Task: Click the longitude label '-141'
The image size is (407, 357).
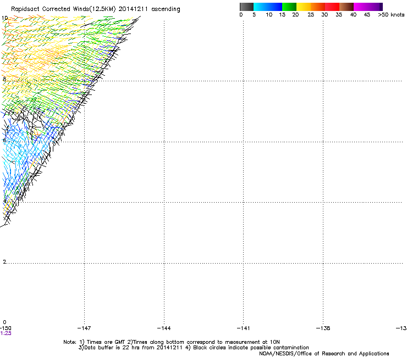Action: coord(243,328)
